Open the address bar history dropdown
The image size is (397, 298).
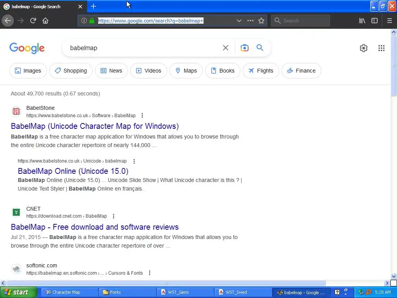point(239,21)
